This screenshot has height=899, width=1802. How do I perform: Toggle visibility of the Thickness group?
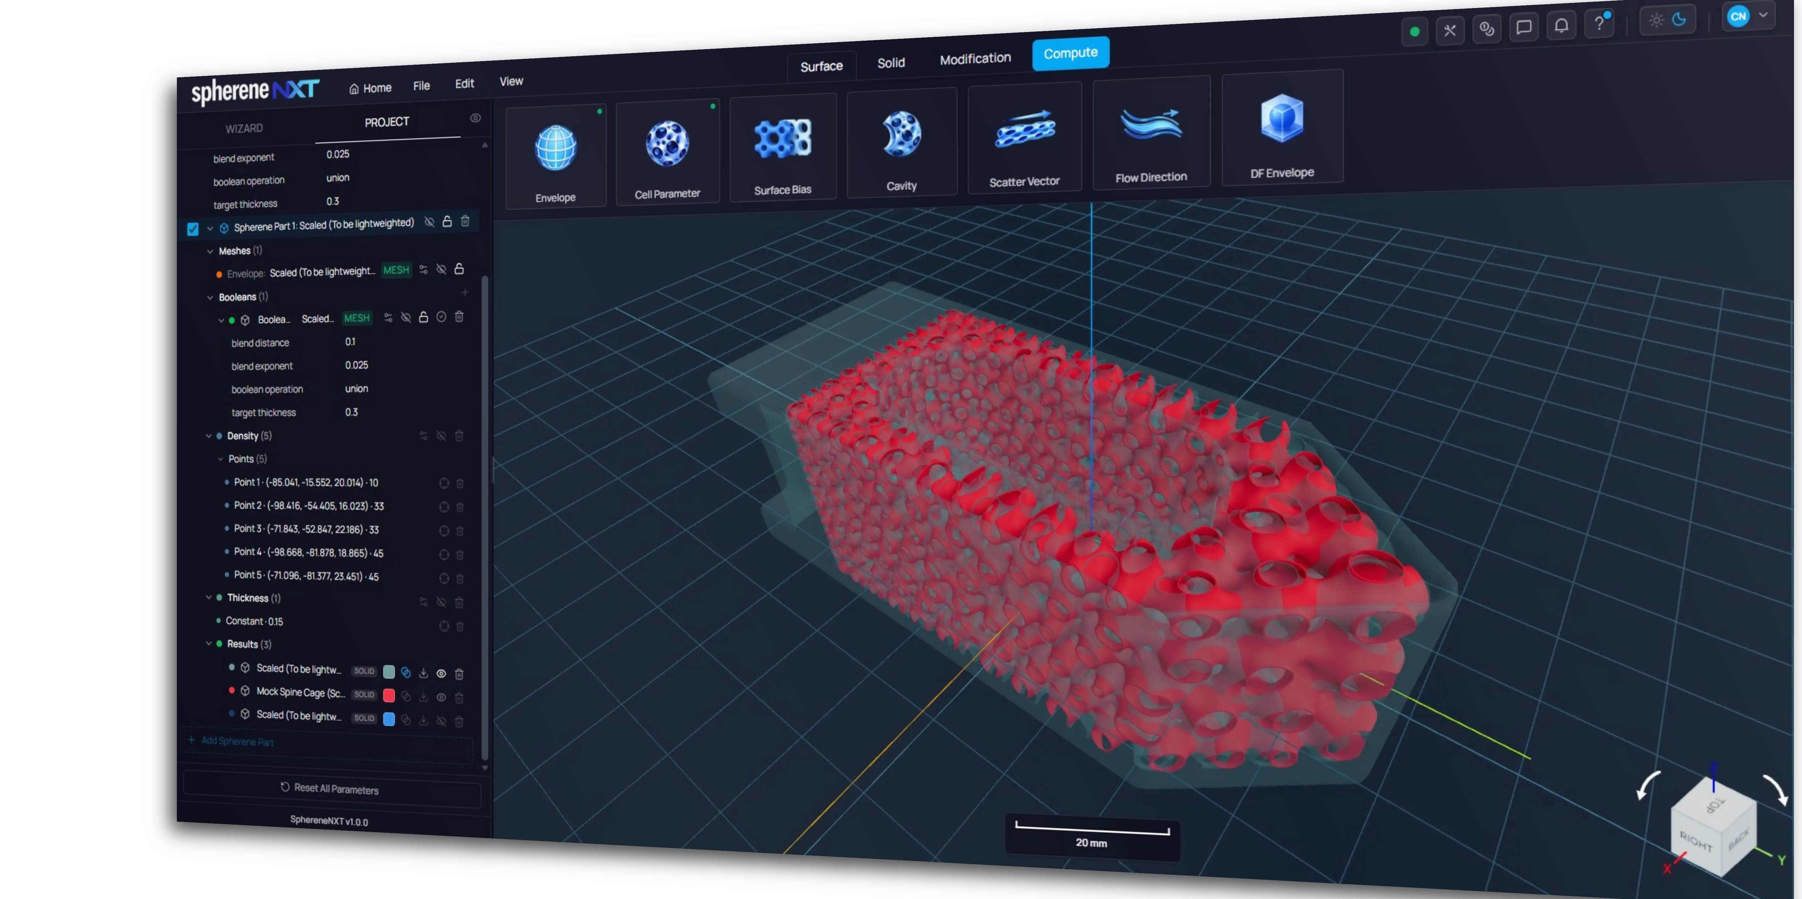(x=441, y=602)
